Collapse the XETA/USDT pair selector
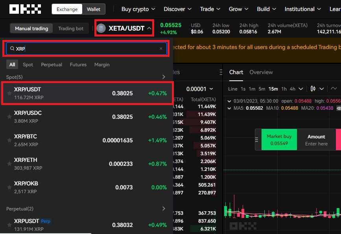Screen dimensions: 341x234 click(149, 28)
